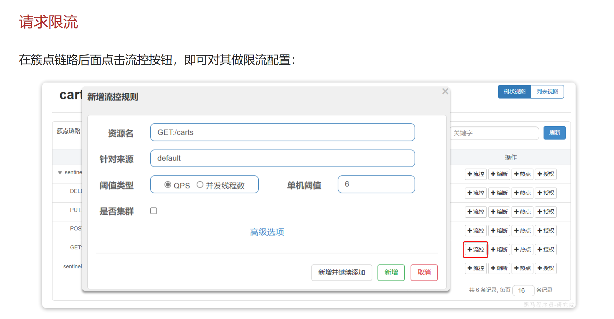Screen dimensions: 614x319
Task: Open 熔断 in the bottom operations row
Action: tap(499, 268)
